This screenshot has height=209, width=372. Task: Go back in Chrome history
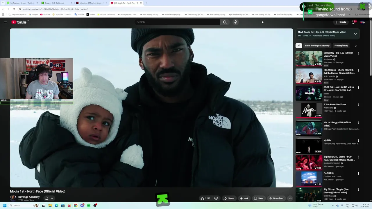click(x=3, y=9)
